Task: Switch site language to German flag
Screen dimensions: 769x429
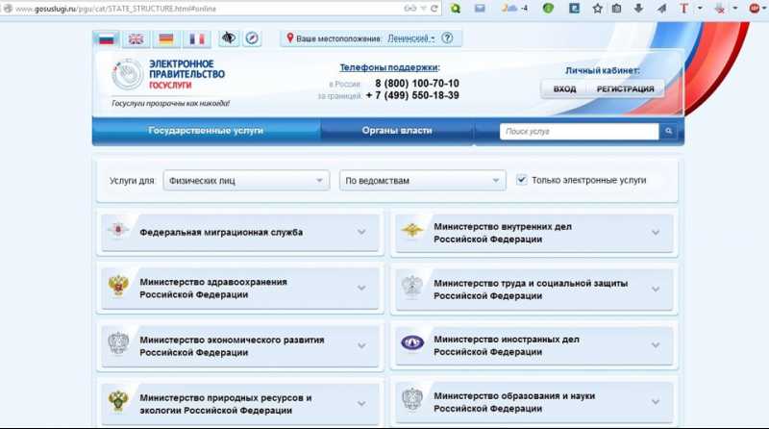Action: click(x=166, y=38)
